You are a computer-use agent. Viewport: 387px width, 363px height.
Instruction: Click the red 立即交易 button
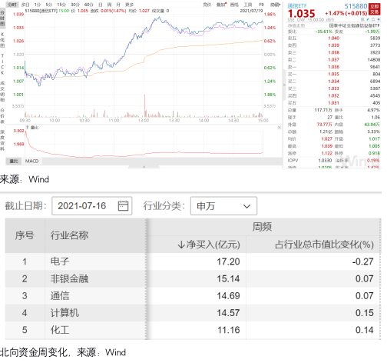375,9
